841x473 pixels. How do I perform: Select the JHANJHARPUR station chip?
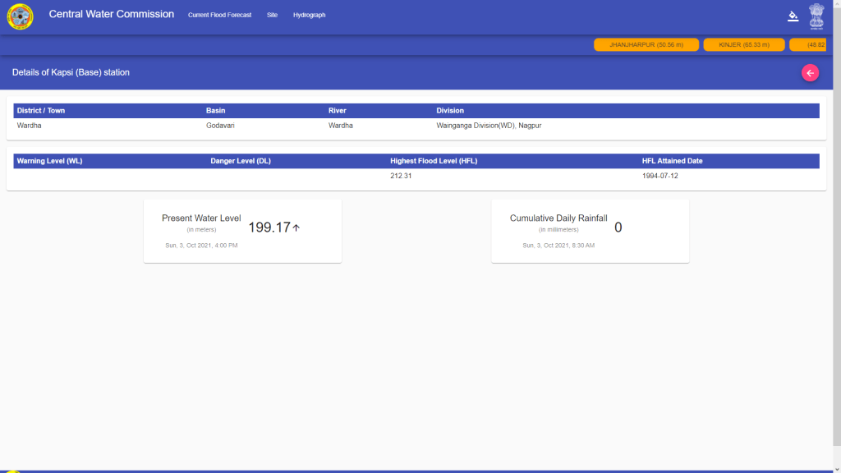646,44
